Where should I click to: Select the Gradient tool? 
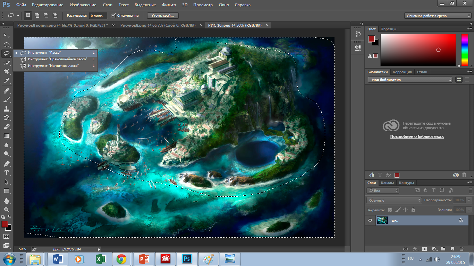coord(6,136)
